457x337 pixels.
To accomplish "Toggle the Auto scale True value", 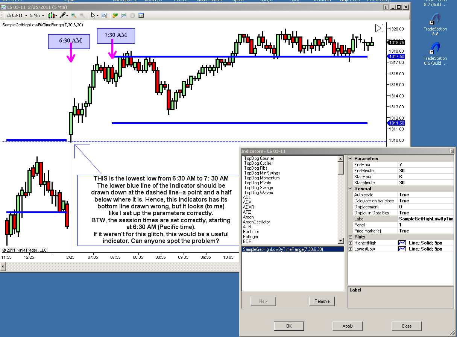I will pyautogui.click(x=426, y=195).
